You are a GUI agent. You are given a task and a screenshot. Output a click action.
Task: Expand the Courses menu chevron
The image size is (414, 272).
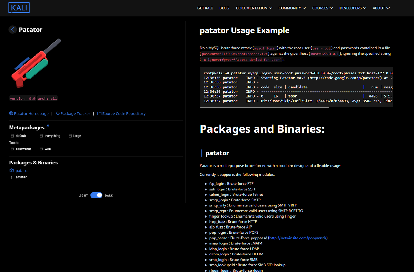click(x=331, y=8)
